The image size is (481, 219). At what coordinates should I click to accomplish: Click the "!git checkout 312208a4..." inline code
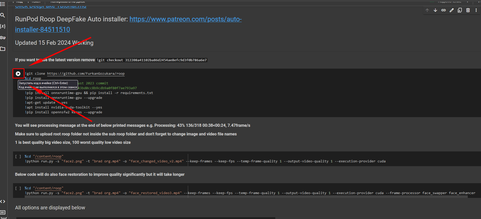point(152,60)
